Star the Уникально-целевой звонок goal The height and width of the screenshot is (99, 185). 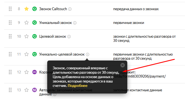point(27,54)
